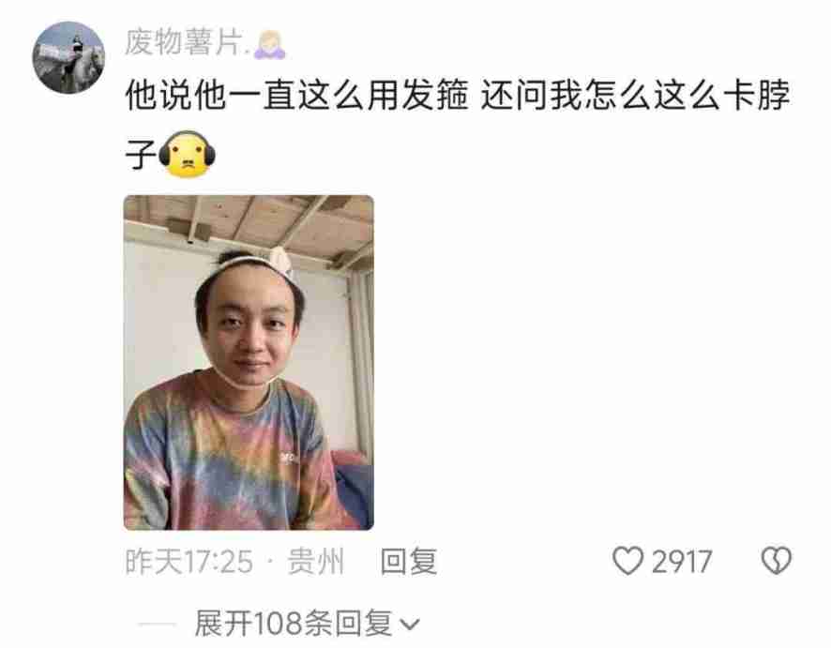Like the comment with the heart icon
This screenshot has height=648, width=831.
[628, 561]
